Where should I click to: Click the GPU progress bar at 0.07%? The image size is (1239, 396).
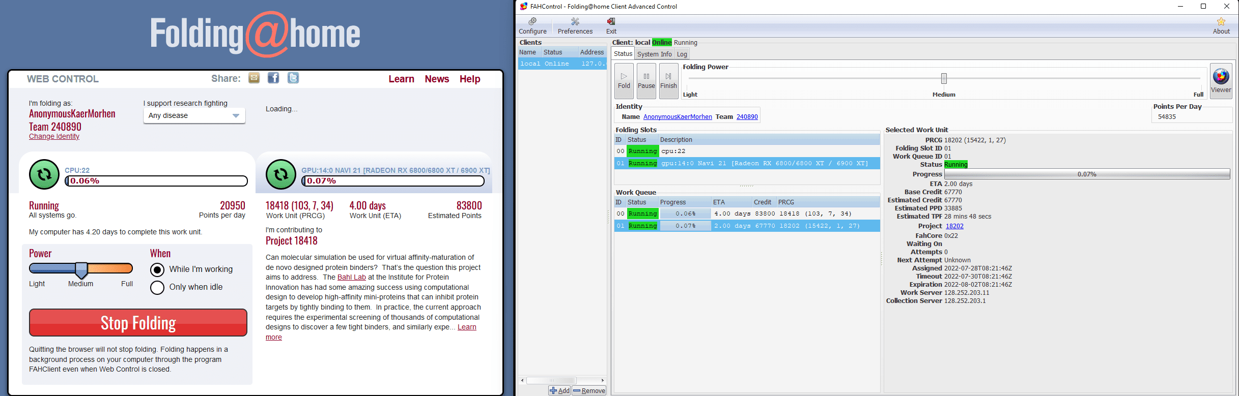point(393,181)
